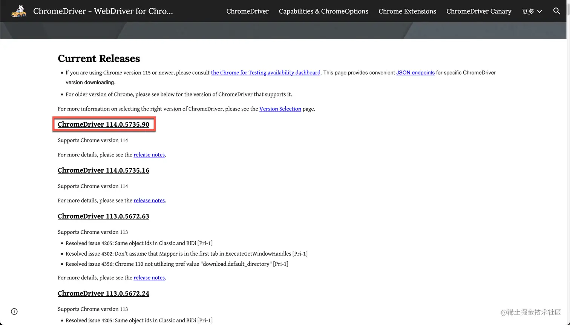Click the Current Releases heading

click(99, 58)
